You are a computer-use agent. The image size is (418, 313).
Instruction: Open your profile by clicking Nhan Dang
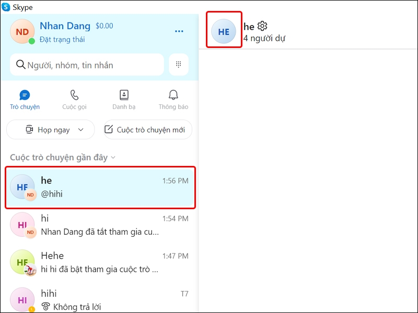point(65,26)
